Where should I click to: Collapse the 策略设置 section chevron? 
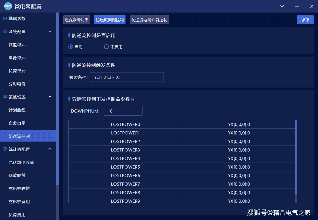coord(50,97)
